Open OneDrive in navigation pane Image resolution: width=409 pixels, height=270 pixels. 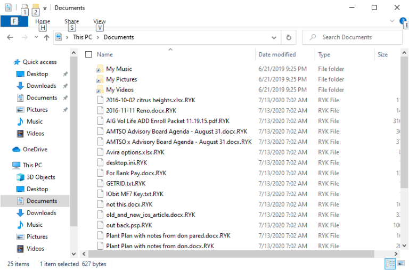35,150
